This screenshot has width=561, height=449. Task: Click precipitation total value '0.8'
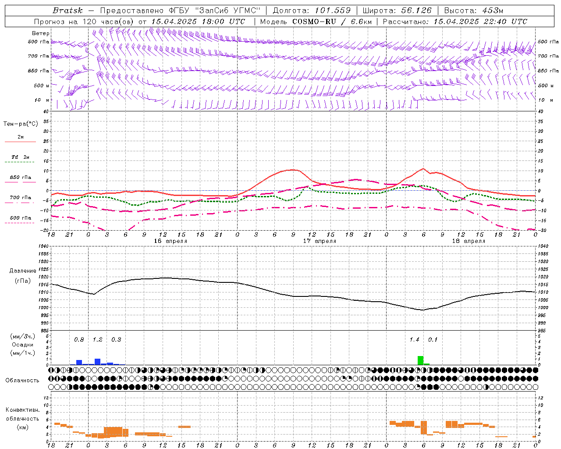coord(79,340)
